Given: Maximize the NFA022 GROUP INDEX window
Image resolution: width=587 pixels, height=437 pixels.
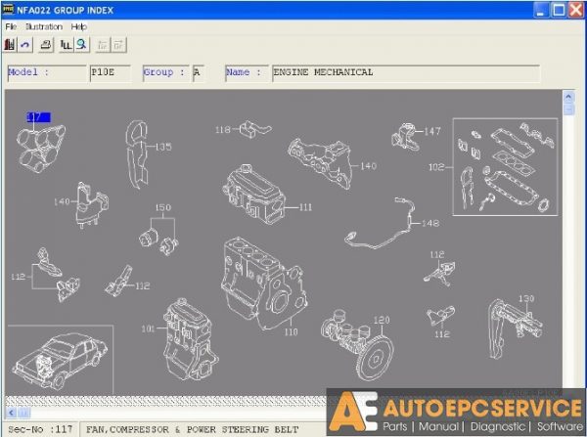Looking at the screenshot, I should click(559, 10).
